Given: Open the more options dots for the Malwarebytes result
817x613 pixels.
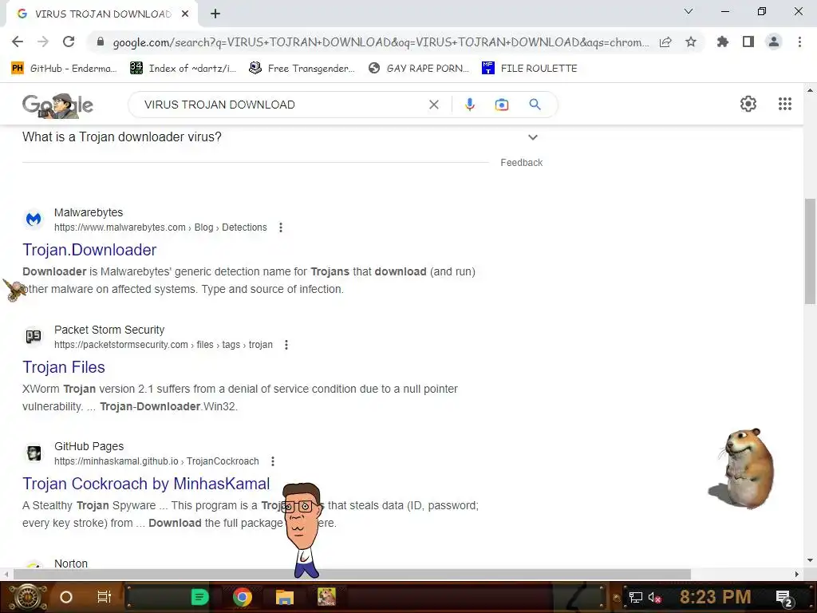Looking at the screenshot, I should (281, 227).
